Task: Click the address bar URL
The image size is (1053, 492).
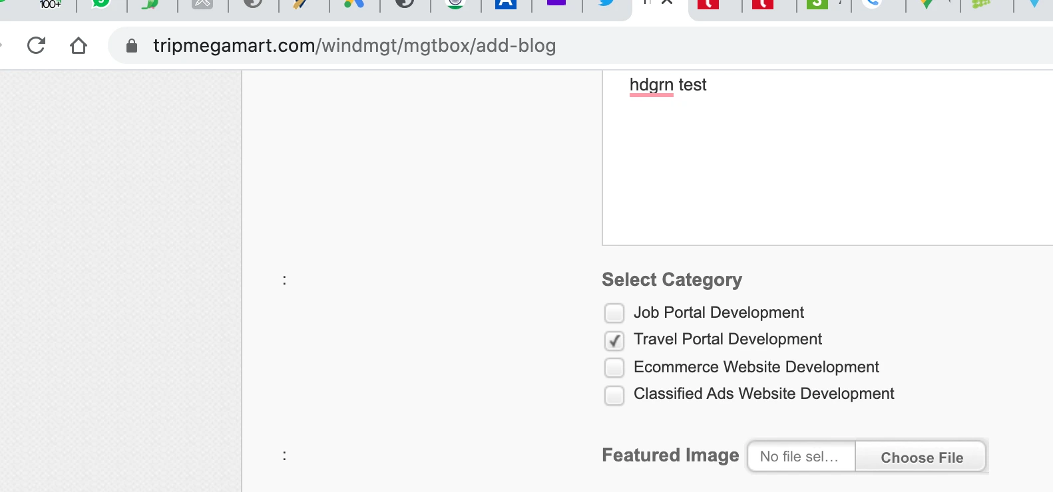Action: click(354, 45)
